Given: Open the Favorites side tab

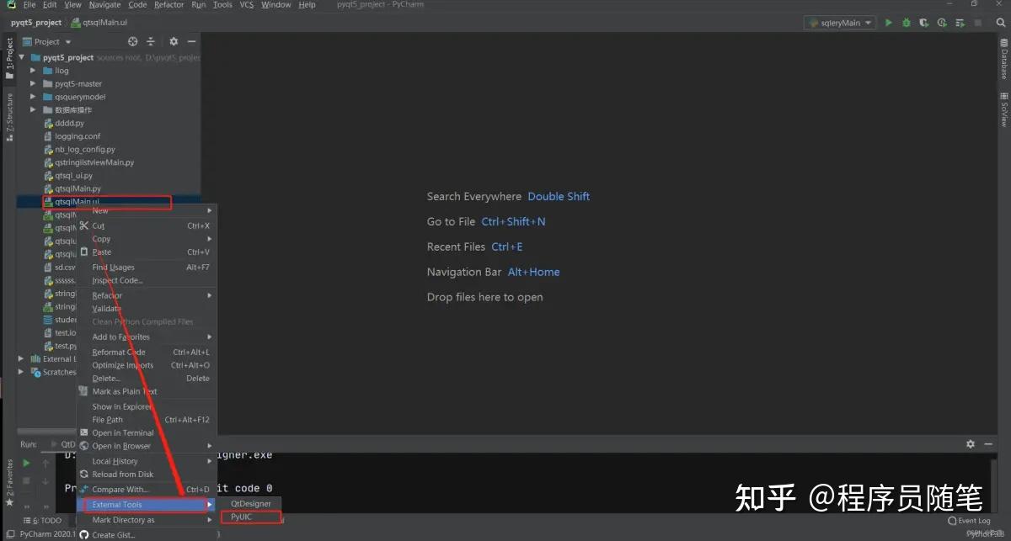Looking at the screenshot, I should (9, 482).
